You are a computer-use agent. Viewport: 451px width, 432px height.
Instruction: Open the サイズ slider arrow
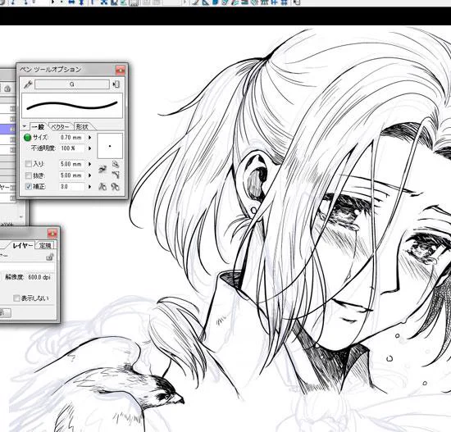tap(89, 138)
